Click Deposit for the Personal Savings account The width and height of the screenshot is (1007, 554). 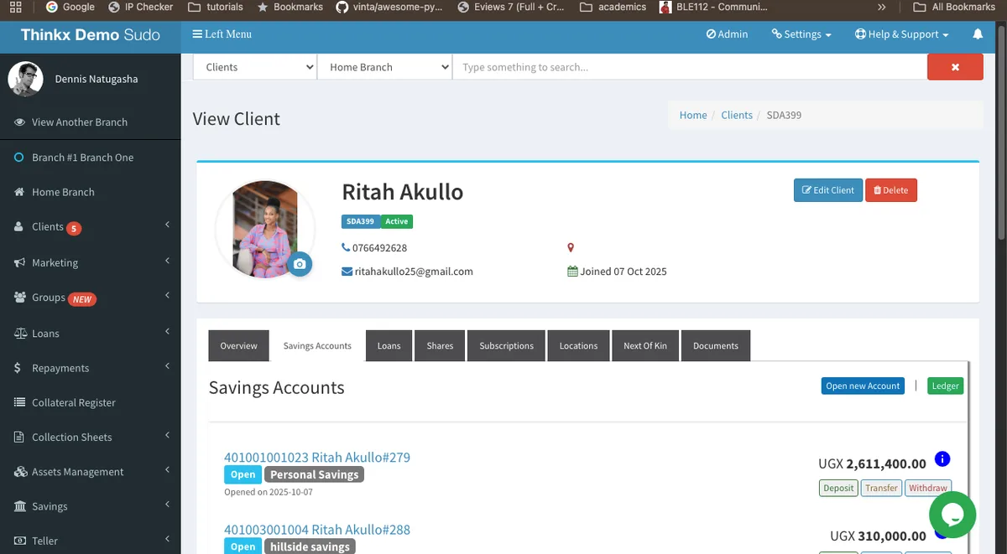(x=838, y=488)
